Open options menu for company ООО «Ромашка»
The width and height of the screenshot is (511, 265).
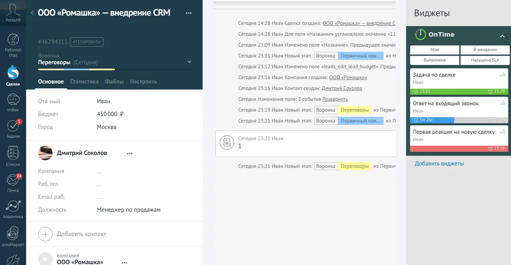coord(124,262)
